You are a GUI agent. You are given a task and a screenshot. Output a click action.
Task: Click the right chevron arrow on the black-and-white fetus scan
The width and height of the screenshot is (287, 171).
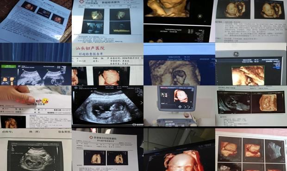pos(142,103)
